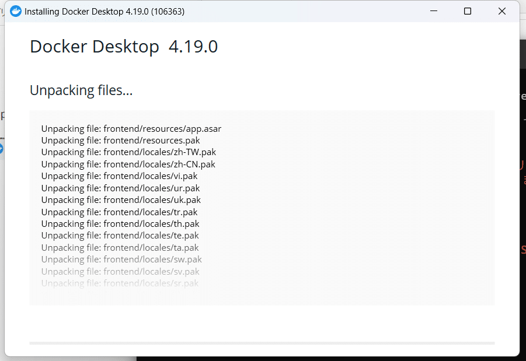Click the 'Unpacking files...' status heading
This screenshot has height=361, width=526.
tap(81, 90)
